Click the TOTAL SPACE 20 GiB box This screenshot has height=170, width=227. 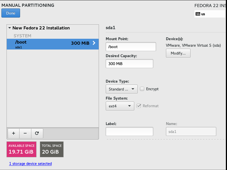(x=52, y=149)
